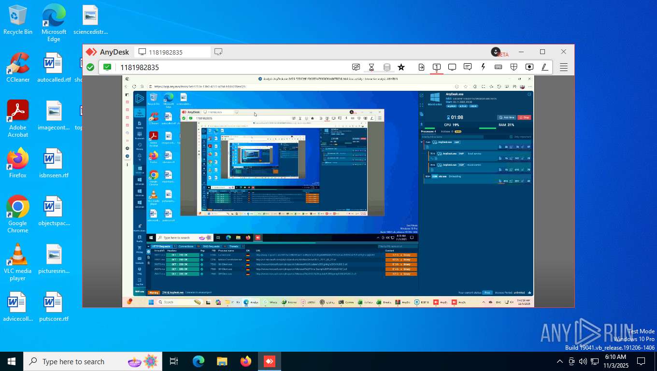Open AnyDesk keyboard settings icon
The width and height of the screenshot is (657, 371).
pos(498,67)
